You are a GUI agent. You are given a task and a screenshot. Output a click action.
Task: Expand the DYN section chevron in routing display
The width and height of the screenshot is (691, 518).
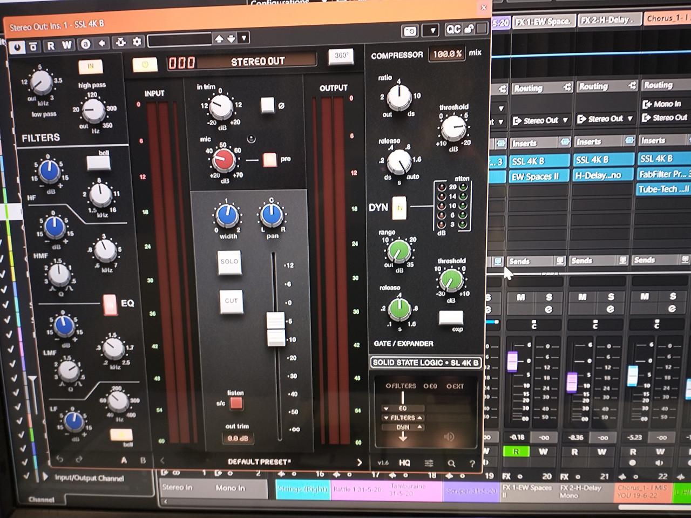click(419, 427)
